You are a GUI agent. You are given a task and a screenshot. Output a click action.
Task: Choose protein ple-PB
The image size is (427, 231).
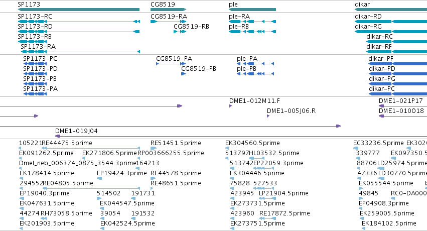click(247, 69)
